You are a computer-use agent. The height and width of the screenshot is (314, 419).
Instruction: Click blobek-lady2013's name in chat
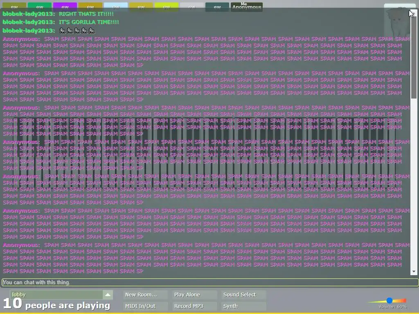pos(29,14)
